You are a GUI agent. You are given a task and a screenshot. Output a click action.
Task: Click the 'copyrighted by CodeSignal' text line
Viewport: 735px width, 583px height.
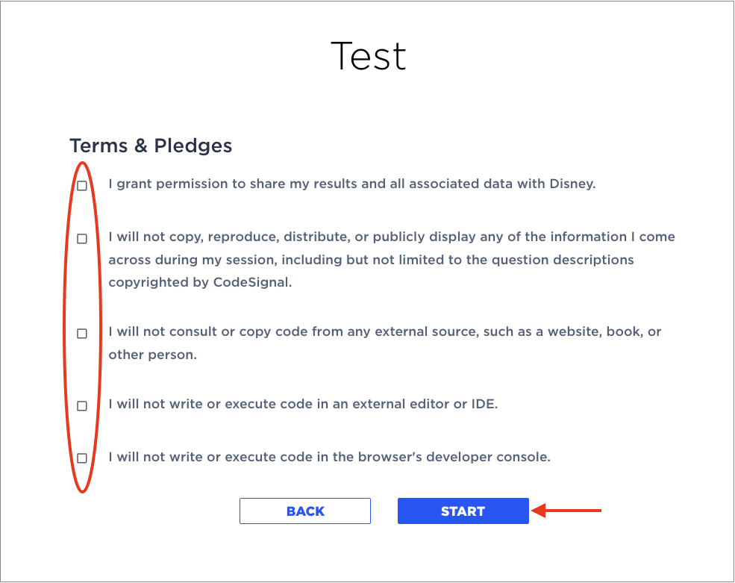(198, 283)
